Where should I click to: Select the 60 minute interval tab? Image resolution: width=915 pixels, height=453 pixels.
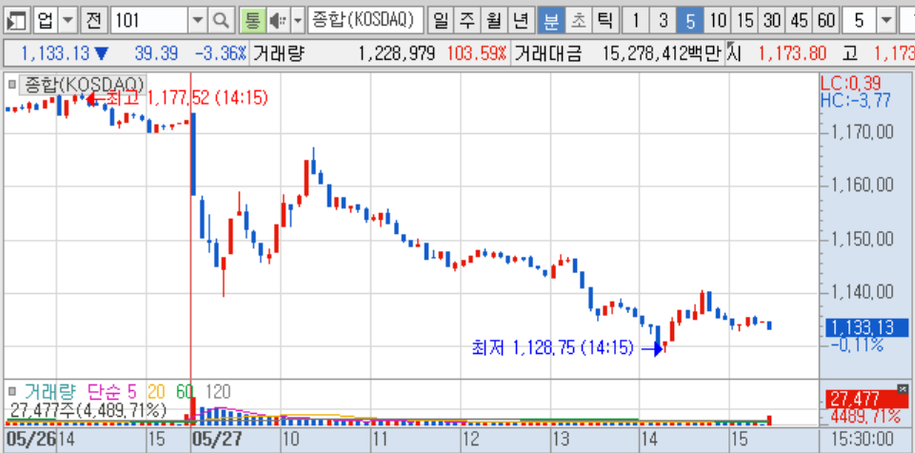tap(825, 22)
